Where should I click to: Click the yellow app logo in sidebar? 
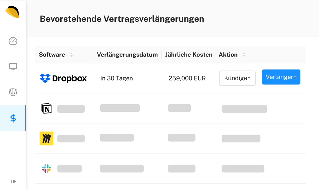click(12, 12)
